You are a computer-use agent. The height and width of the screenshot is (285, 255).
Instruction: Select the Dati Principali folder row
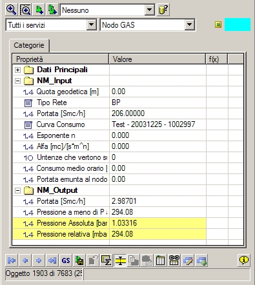[128, 70]
